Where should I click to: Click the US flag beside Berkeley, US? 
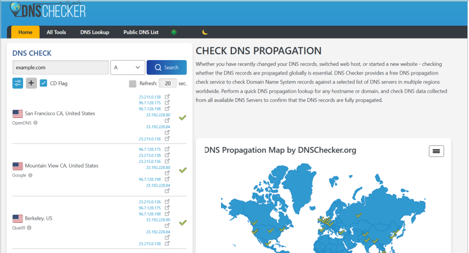18,219
